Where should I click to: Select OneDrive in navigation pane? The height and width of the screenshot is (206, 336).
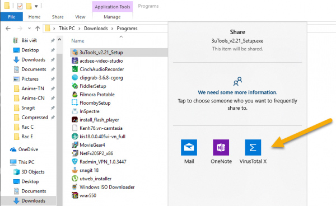pyautogui.click(x=28, y=149)
